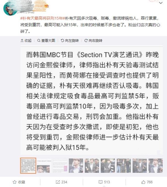167x187 pixels.
Task: Select the fourth thumbnail of man in suit
Action: point(76,166)
